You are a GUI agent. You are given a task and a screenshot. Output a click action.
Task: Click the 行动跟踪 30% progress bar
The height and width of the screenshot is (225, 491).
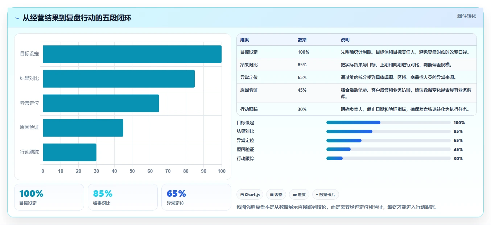coord(388,158)
